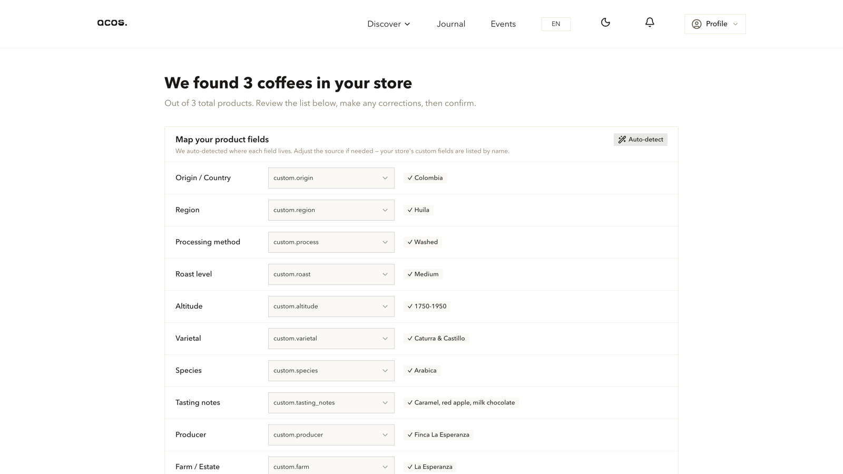Image resolution: width=843 pixels, height=474 pixels.
Task: Click the 1750-1950 altitude value
Action: [x=427, y=307]
